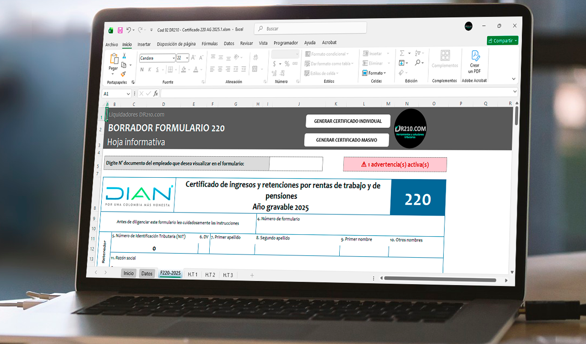This screenshot has width=586, height=344.
Task: Click GENERAR CERTIFICADO INDIVIDUAL button
Action: pos(347,122)
